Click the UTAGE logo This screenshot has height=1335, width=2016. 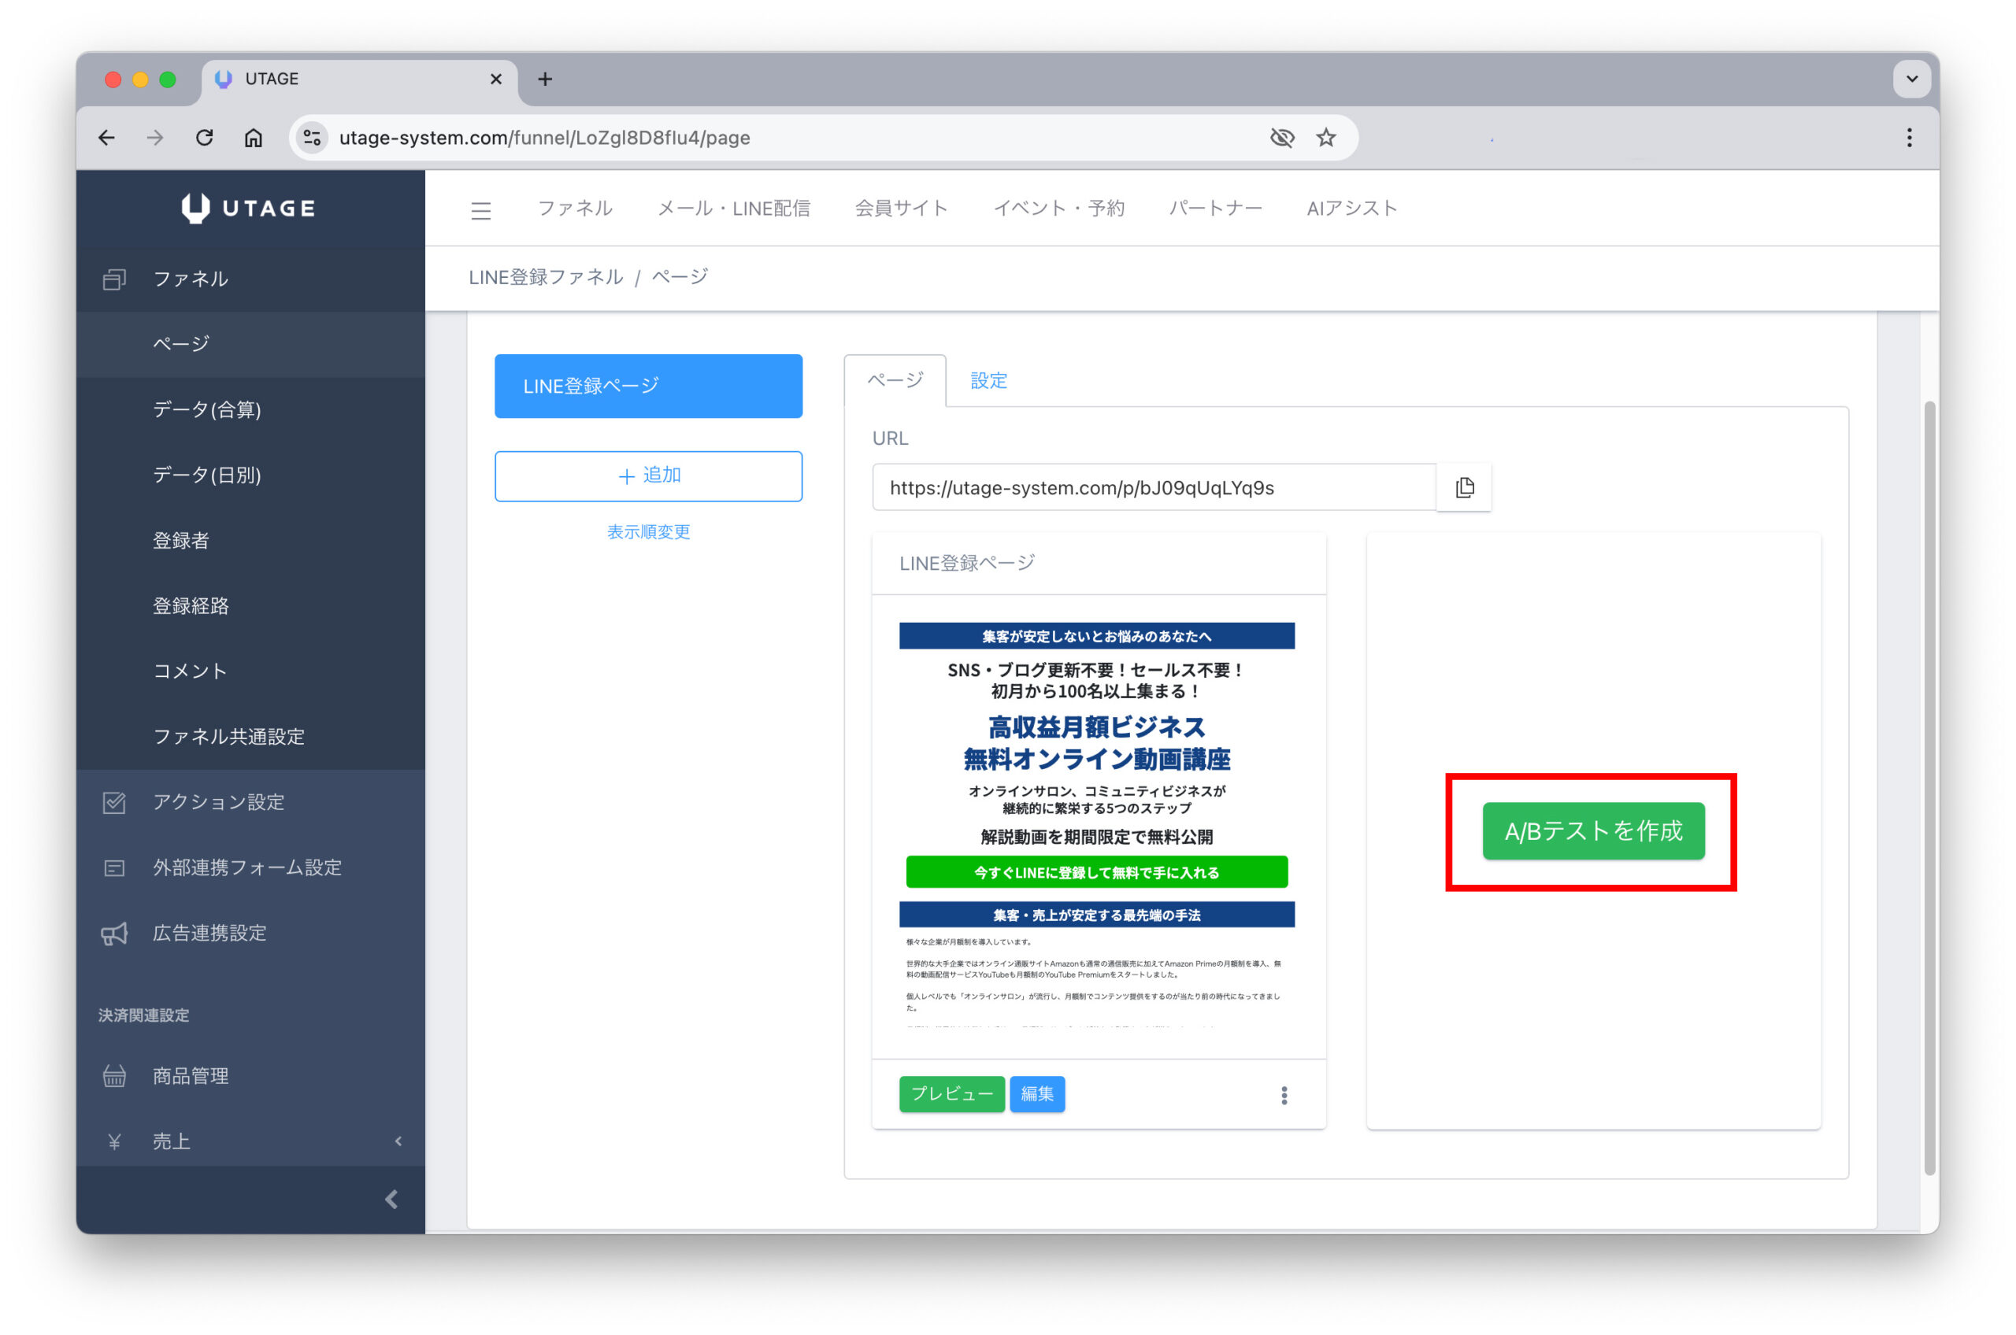pos(249,209)
